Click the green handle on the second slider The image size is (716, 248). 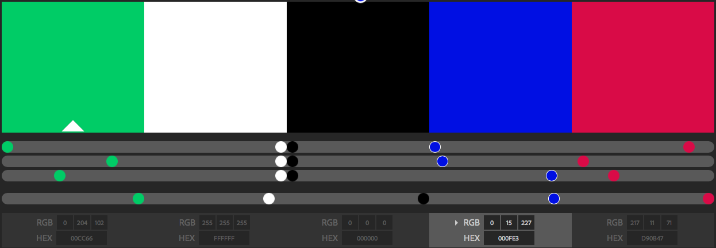[112, 161]
